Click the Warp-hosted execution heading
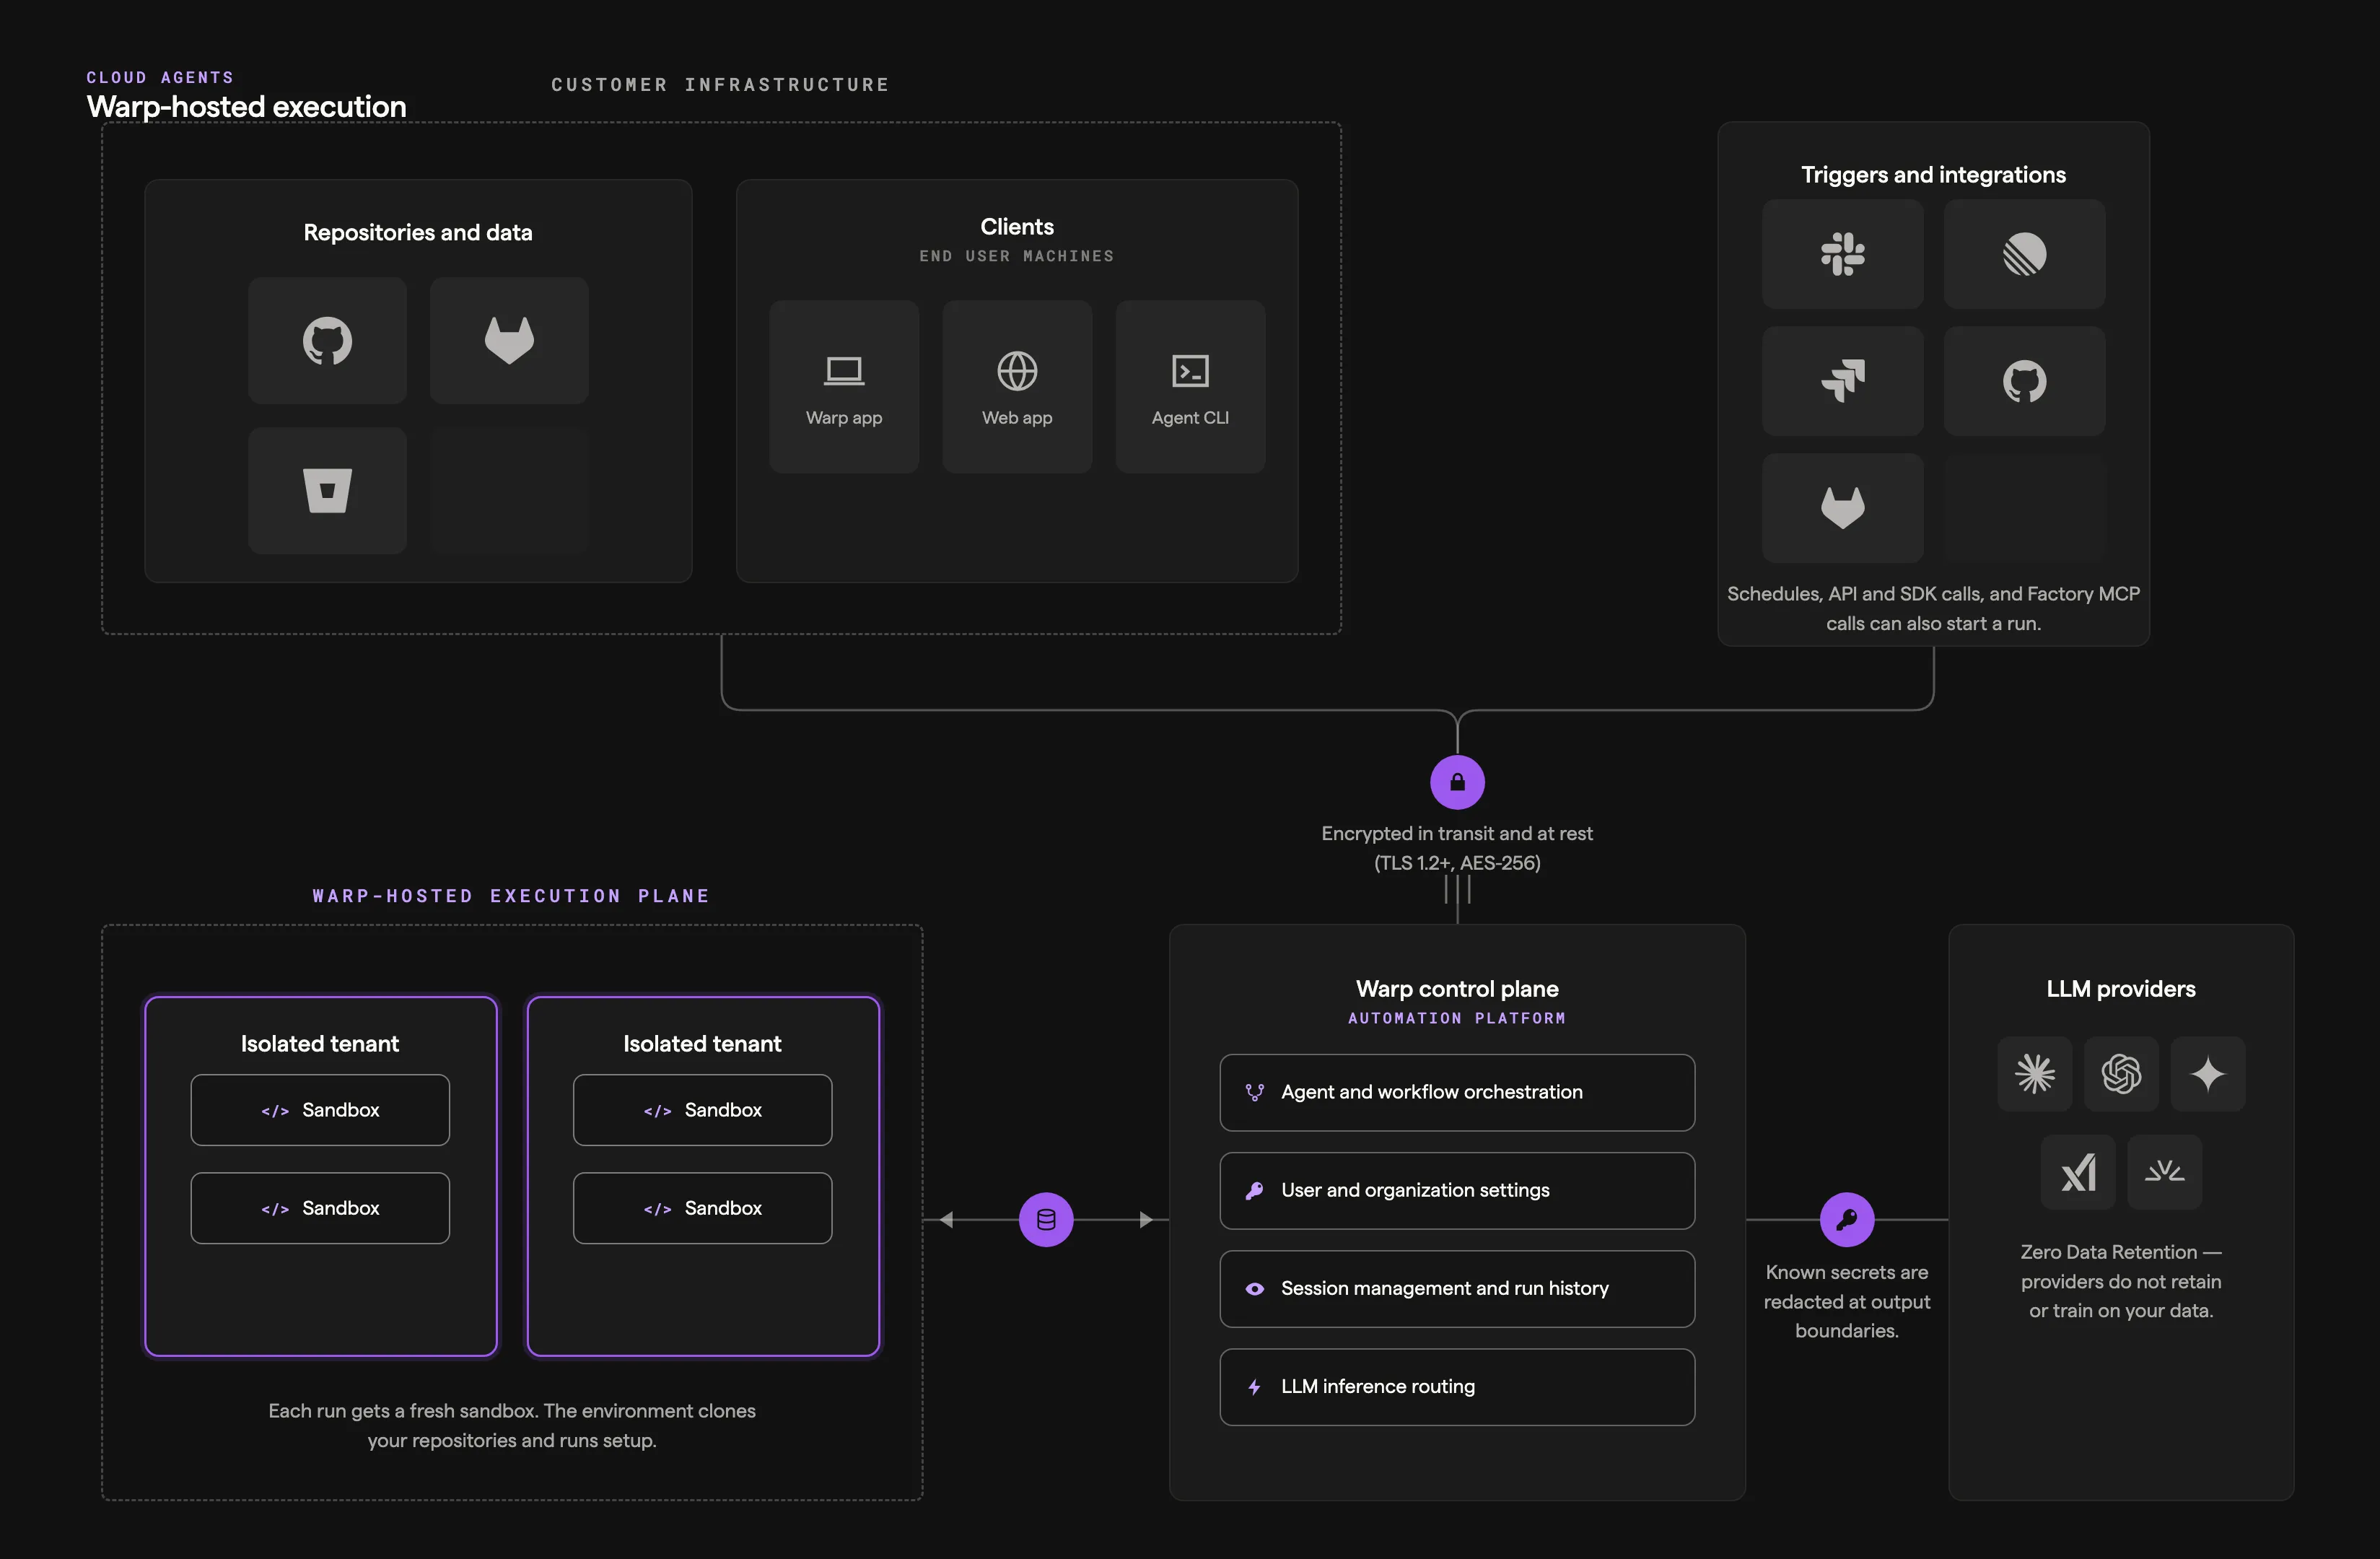Screen dimensions: 2380x1559 [246, 106]
